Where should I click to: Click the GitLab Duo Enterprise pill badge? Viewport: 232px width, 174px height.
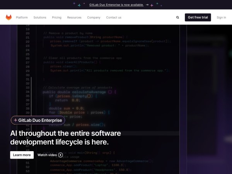(x=38, y=120)
